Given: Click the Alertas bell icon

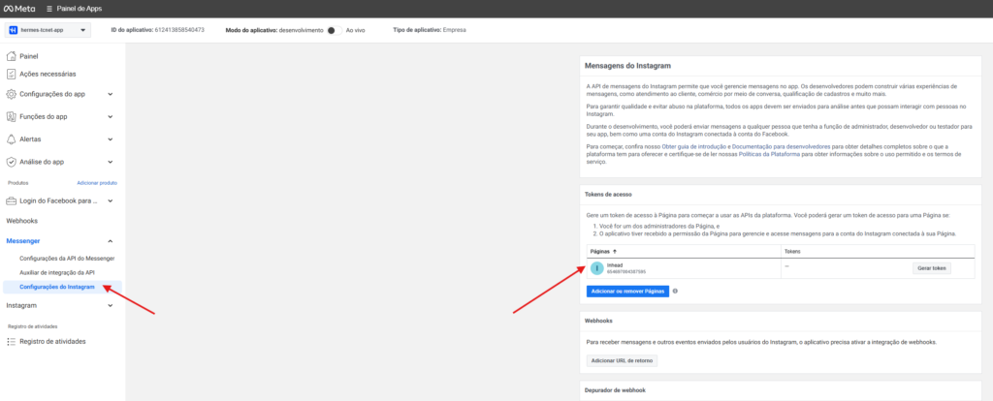Looking at the screenshot, I should click(11, 139).
